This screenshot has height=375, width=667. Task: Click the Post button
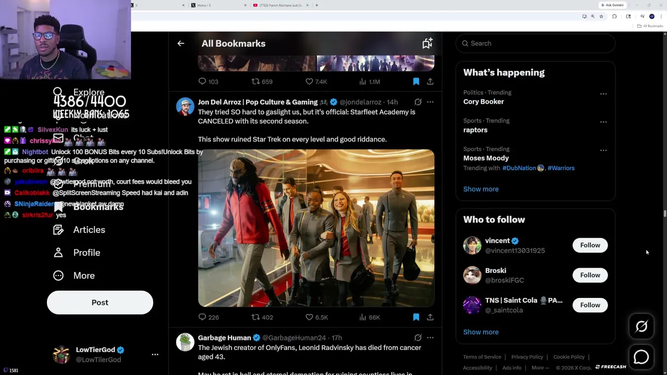(x=100, y=303)
